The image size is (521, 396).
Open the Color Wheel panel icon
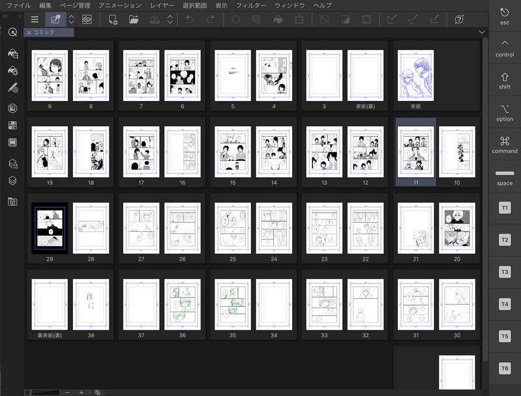[x=12, y=108]
